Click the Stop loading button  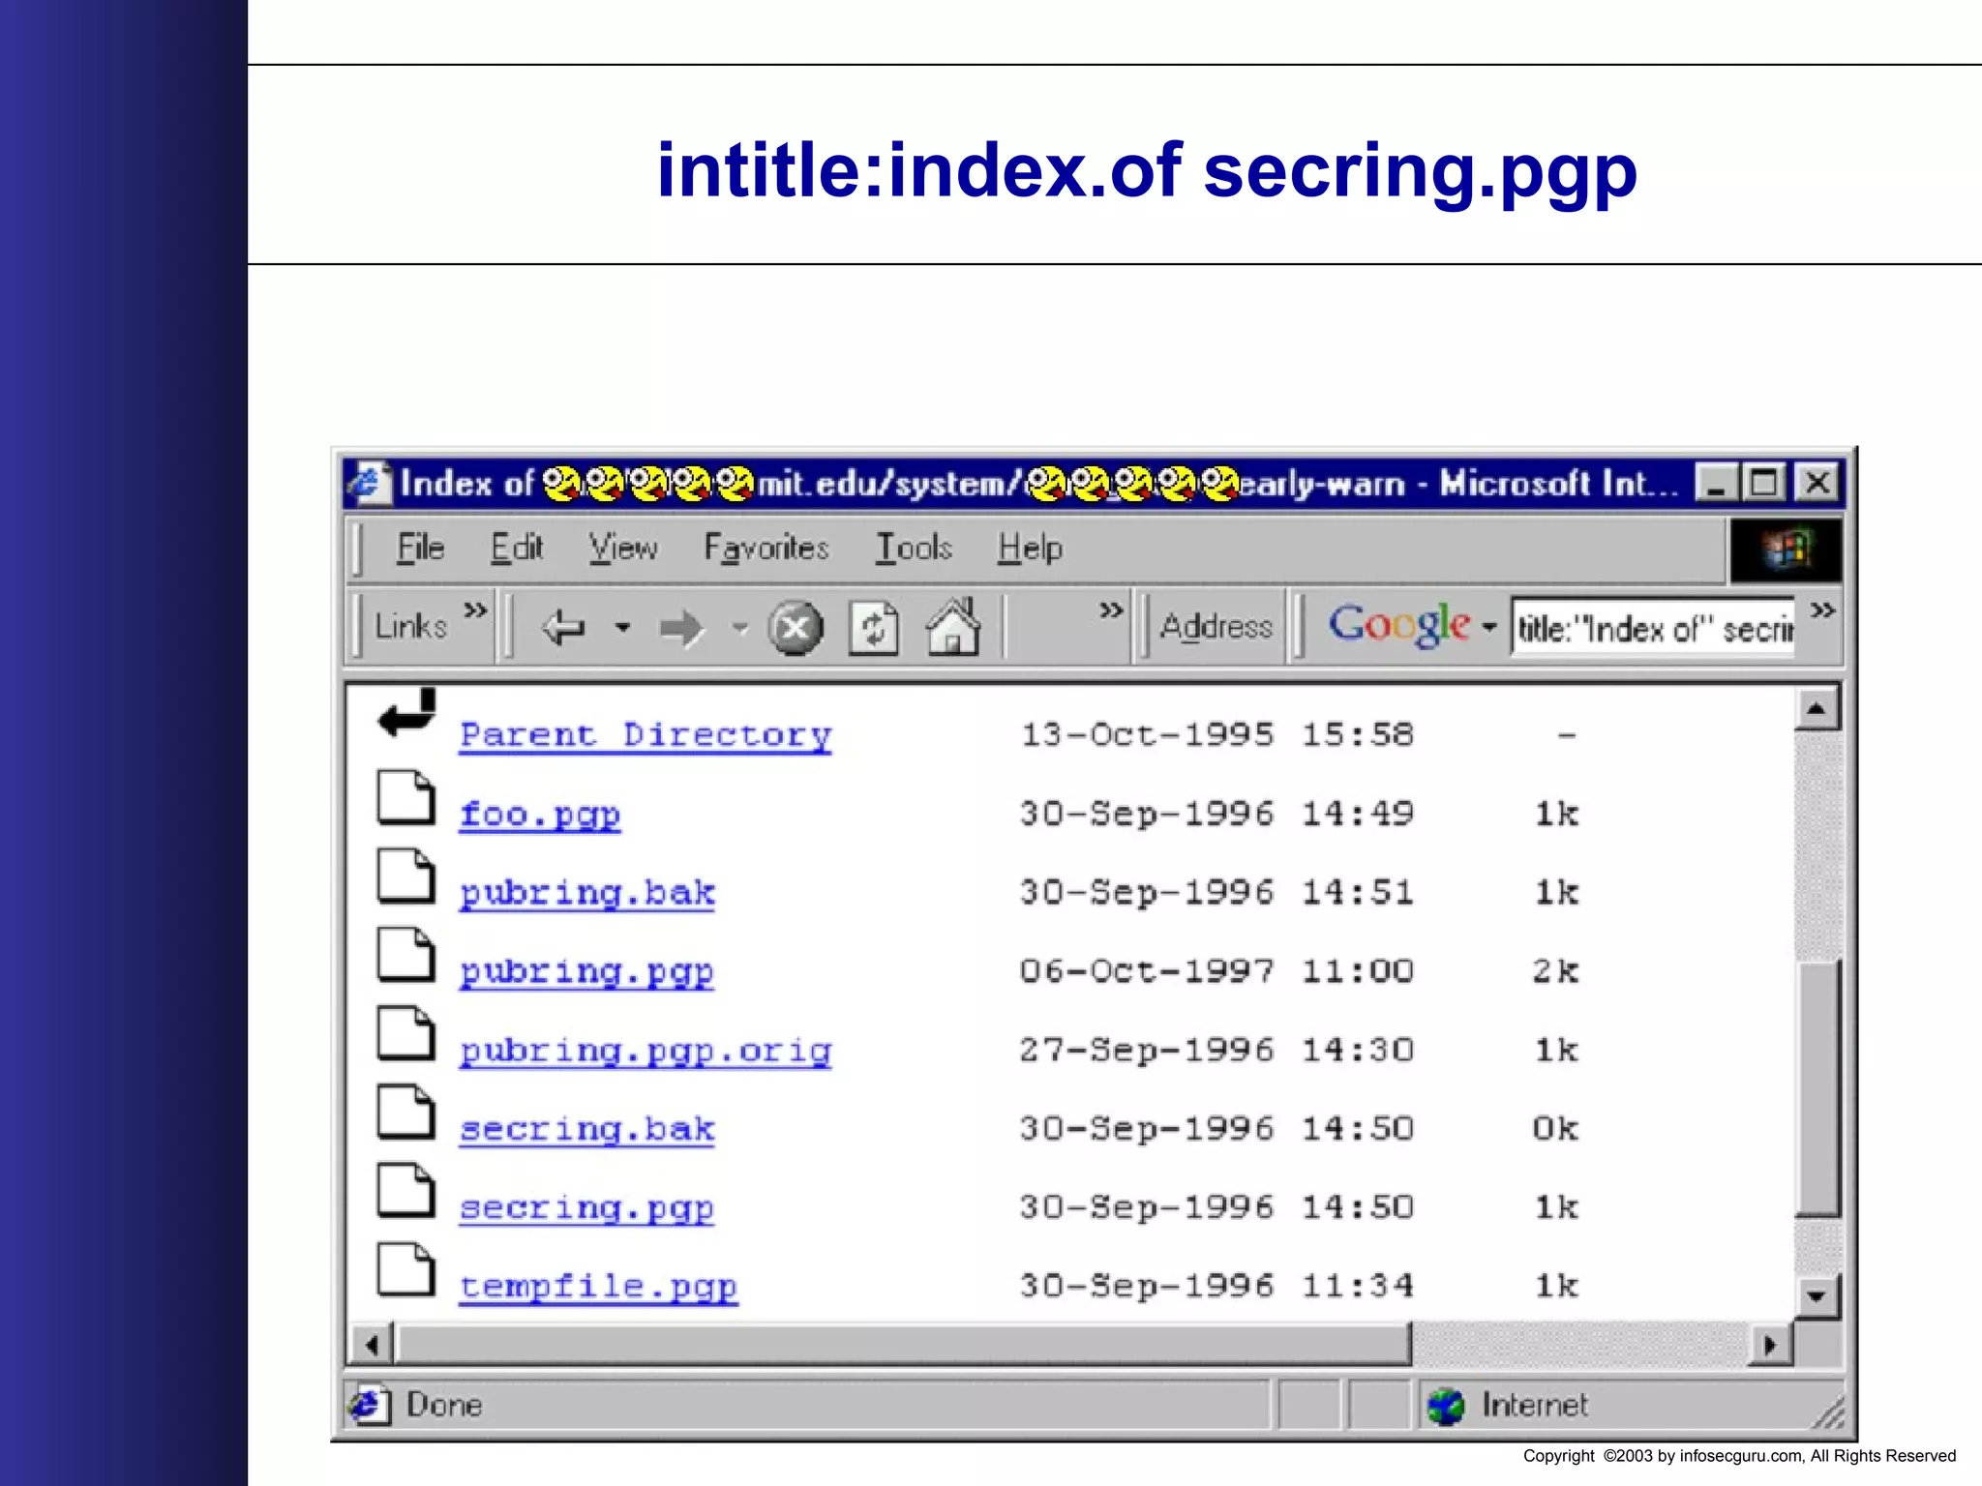pyautogui.click(x=796, y=628)
